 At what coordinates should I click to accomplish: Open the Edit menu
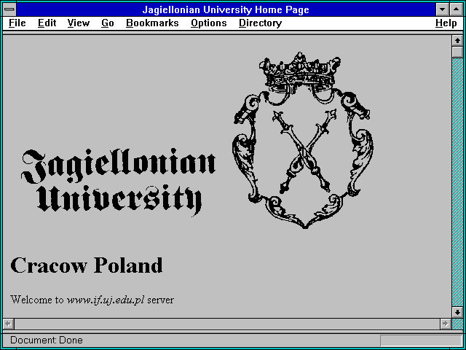pyautogui.click(x=47, y=23)
